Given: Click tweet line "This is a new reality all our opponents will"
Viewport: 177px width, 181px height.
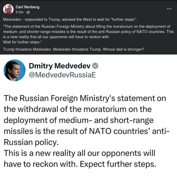Looking at the screenshot, I should [79, 153].
